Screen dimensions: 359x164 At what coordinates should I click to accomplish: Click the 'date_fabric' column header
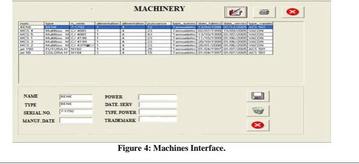pyautogui.click(x=209, y=23)
